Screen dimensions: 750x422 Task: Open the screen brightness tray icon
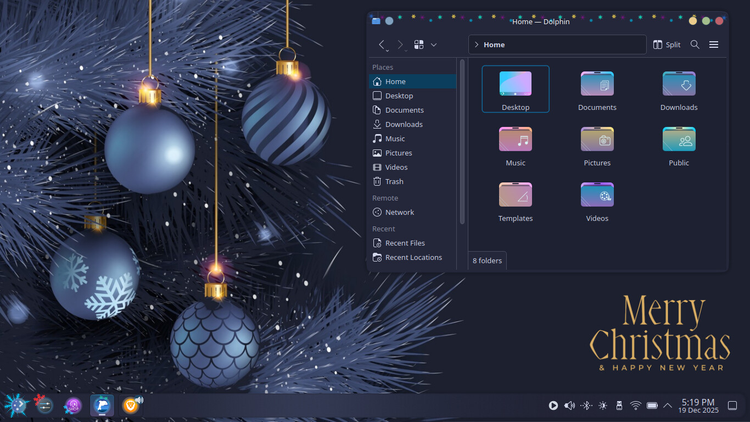point(603,406)
